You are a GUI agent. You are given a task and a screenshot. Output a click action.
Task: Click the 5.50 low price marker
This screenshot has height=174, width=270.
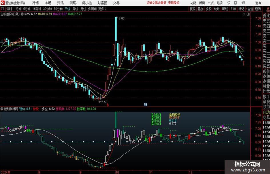(x=104, y=102)
